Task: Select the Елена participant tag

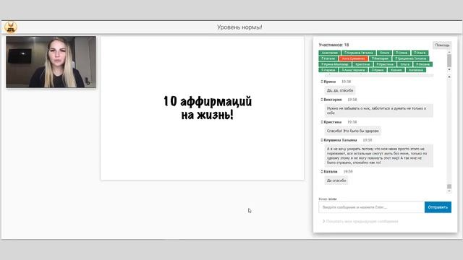Action: (x=402, y=53)
